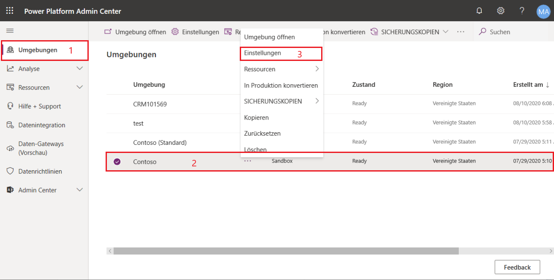Open the Ressourcen submenu arrow in context menu

[x=317, y=69]
